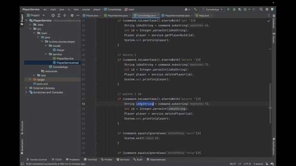Image resolution: width=296 pixels, height=166 pixels.
Task: Open ConsoleApp run configuration dropdown
Action: click(x=212, y=9)
